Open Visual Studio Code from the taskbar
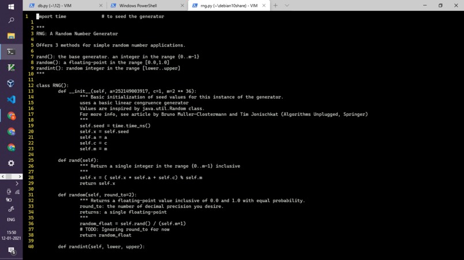 (11, 99)
